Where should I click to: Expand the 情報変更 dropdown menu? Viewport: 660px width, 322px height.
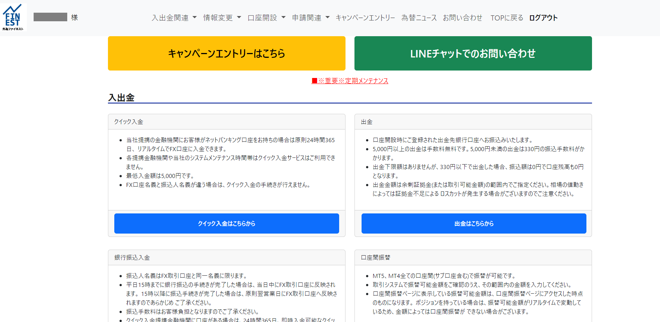[x=222, y=18]
